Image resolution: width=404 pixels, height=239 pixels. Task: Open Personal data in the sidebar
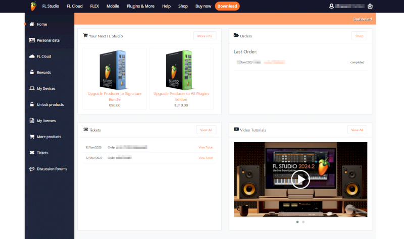[48, 40]
